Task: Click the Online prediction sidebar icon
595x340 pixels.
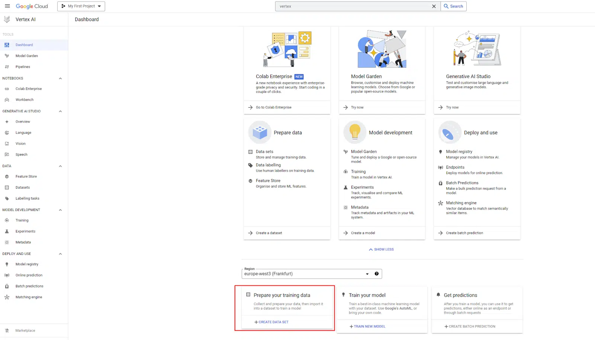Action: [x=7, y=275]
